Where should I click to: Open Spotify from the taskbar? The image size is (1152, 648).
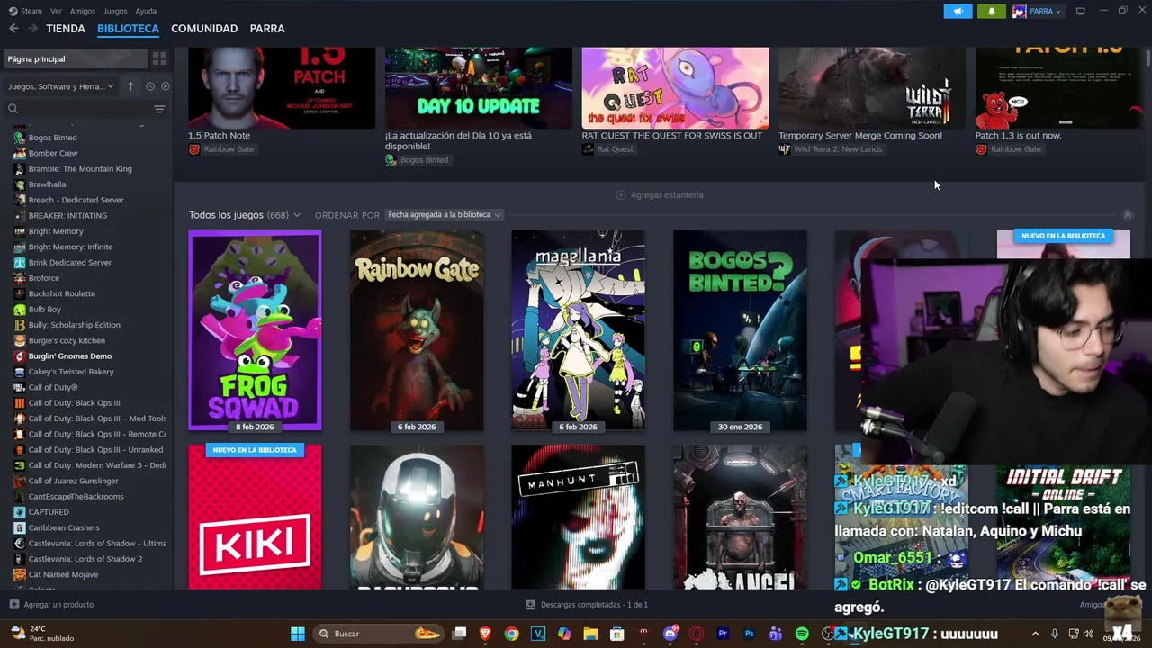[802, 634]
